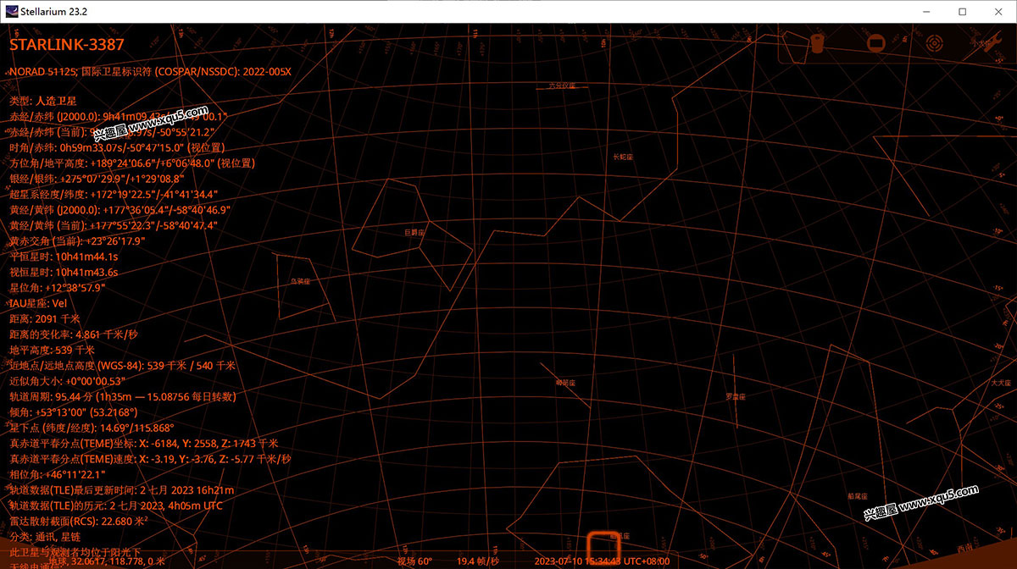
Task: Click the 视场 60° field of view readout
Action: pyautogui.click(x=414, y=561)
